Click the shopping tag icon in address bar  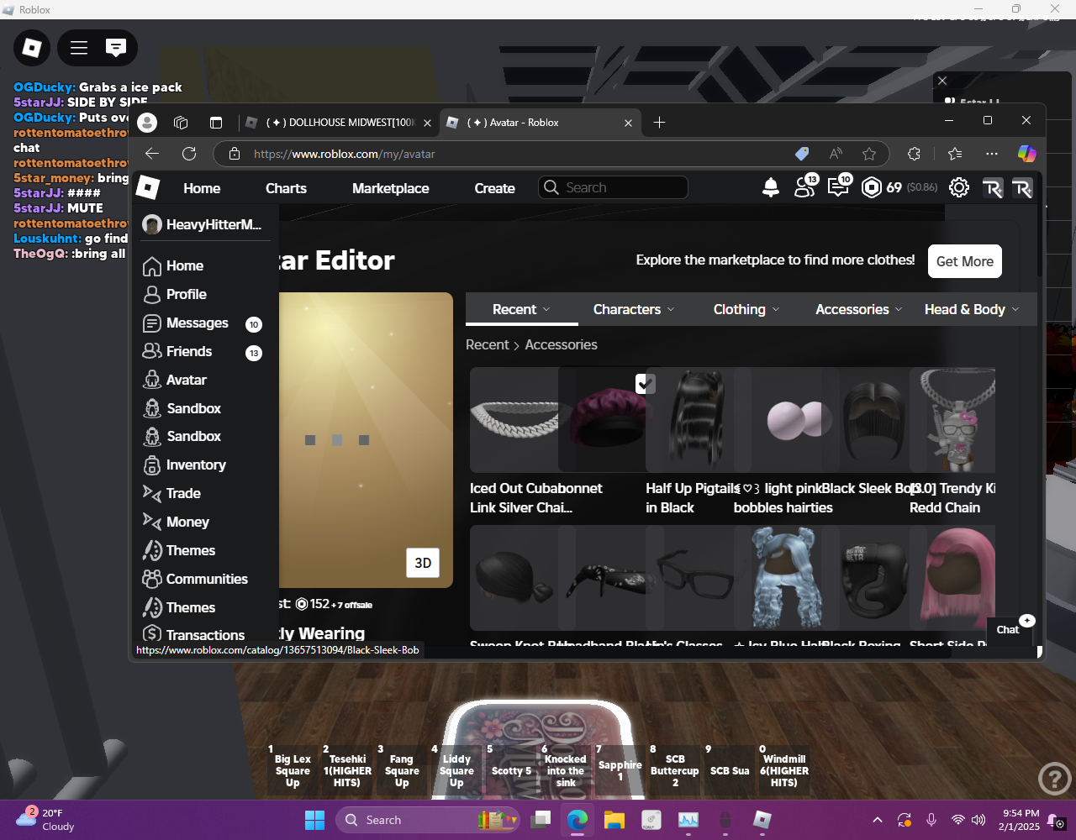click(x=802, y=154)
